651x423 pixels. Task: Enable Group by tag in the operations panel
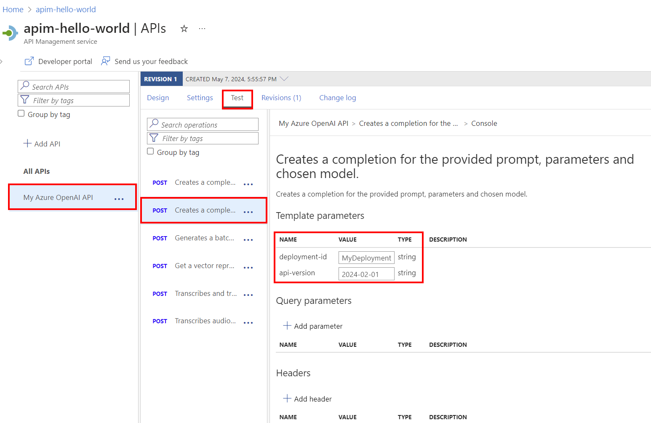coord(150,151)
